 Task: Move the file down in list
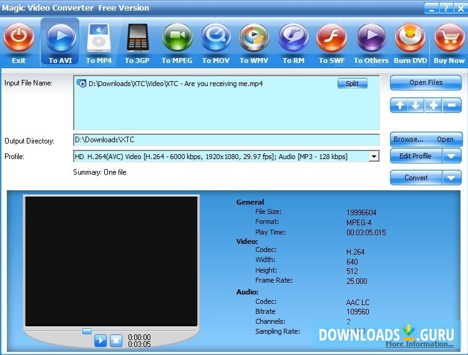416,105
